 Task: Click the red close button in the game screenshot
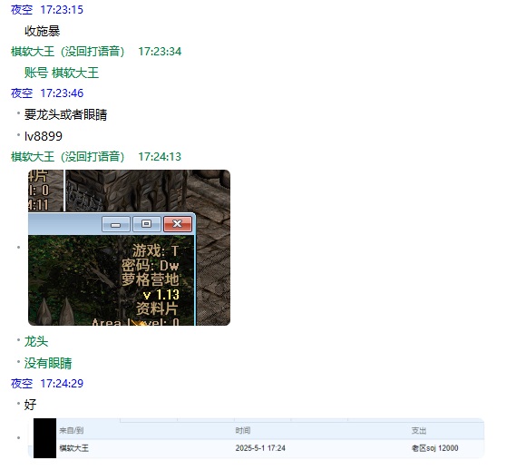pyautogui.click(x=178, y=224)
